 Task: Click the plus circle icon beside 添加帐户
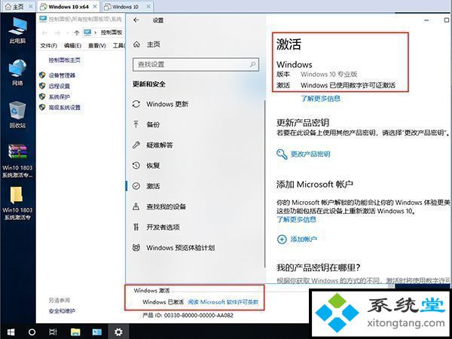[282, 240]
